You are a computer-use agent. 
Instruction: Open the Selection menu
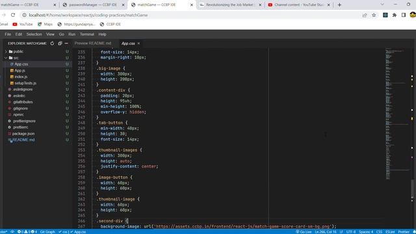34,34
